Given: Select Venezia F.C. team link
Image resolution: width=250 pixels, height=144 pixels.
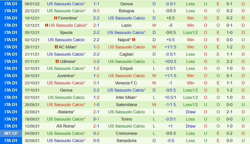Looking at the screenshot, I should (x=127, y=83).
